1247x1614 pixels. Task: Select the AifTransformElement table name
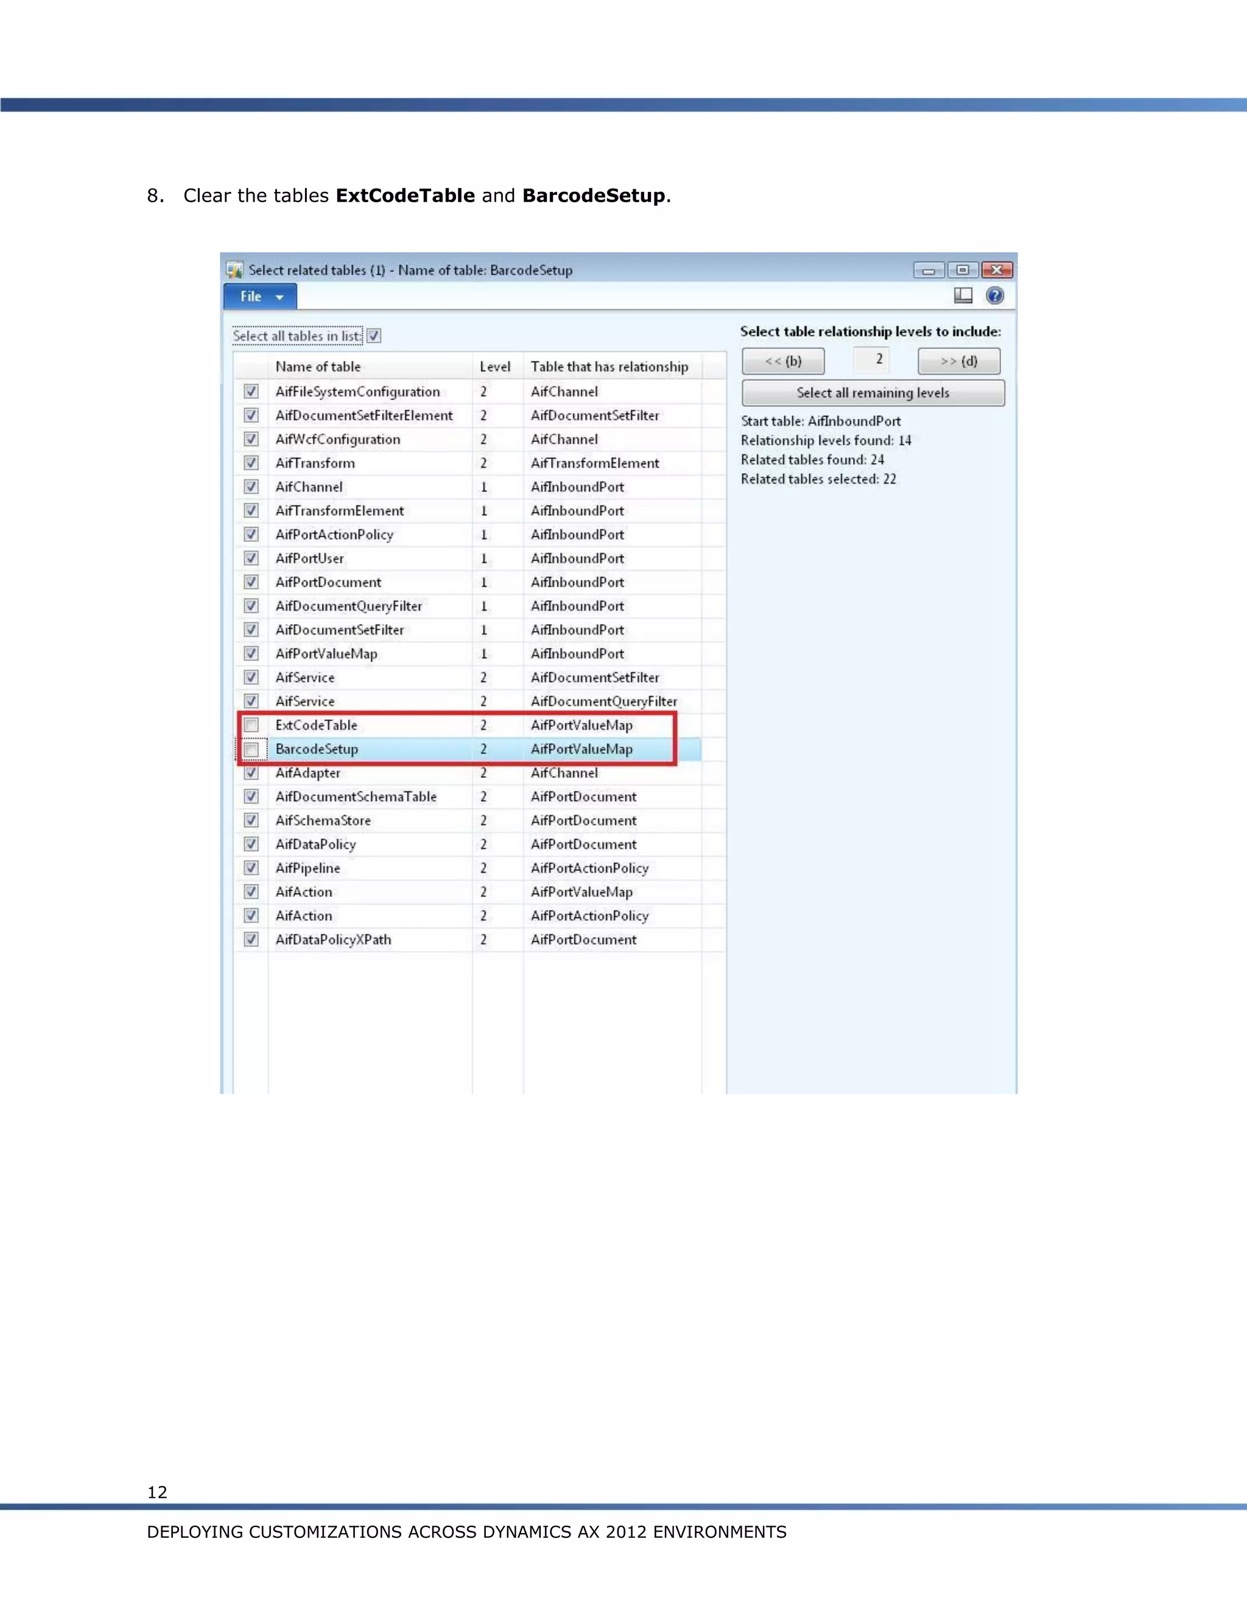coord(340,510)
